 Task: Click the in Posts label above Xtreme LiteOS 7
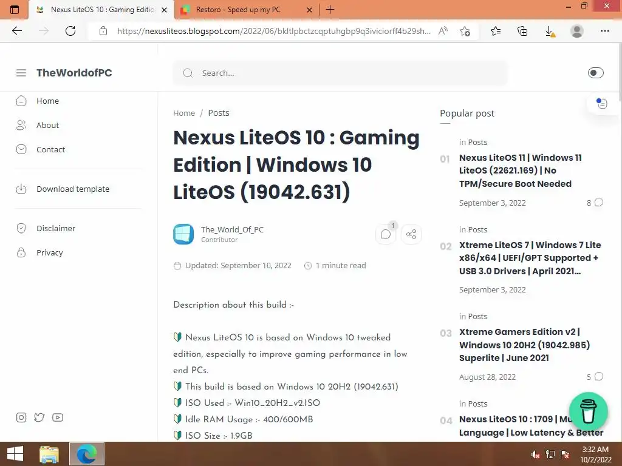click(x=473, y=229)
